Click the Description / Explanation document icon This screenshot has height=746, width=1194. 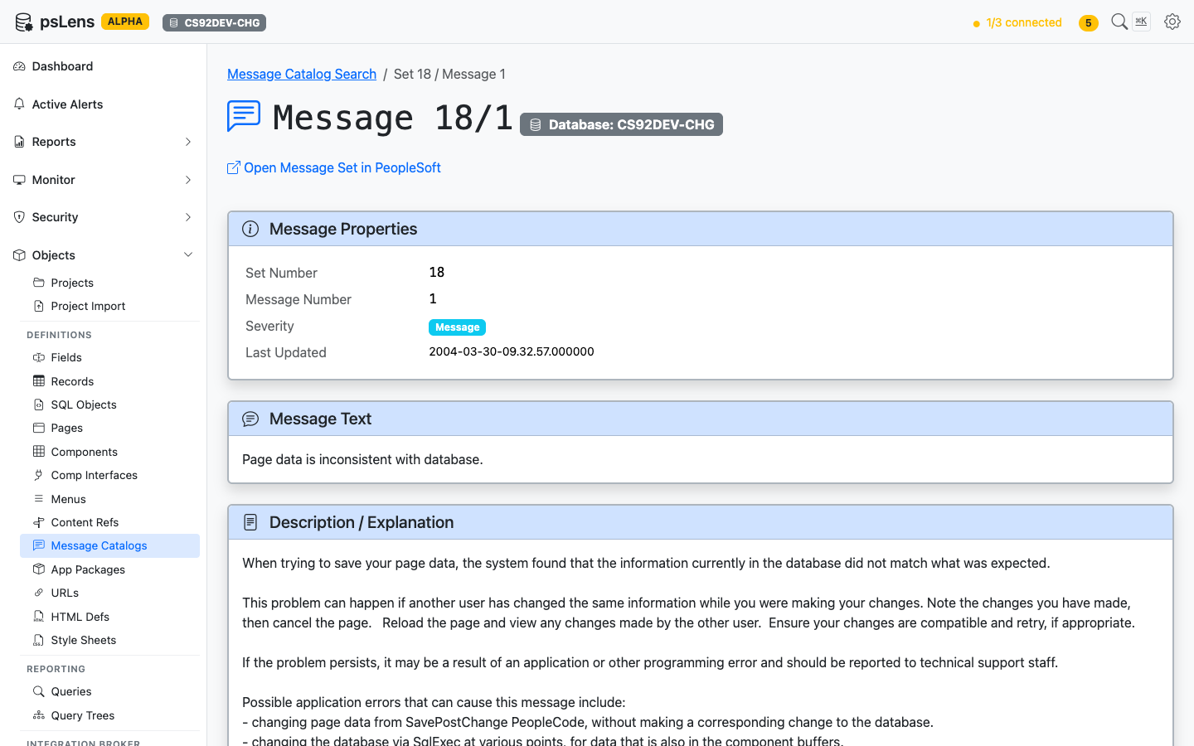(250, 522)
